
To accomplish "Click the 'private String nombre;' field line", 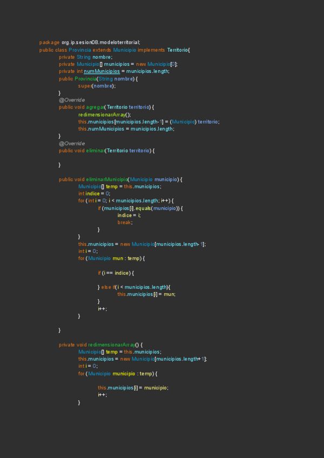I will pyautogui.click(x=86, y=57).
